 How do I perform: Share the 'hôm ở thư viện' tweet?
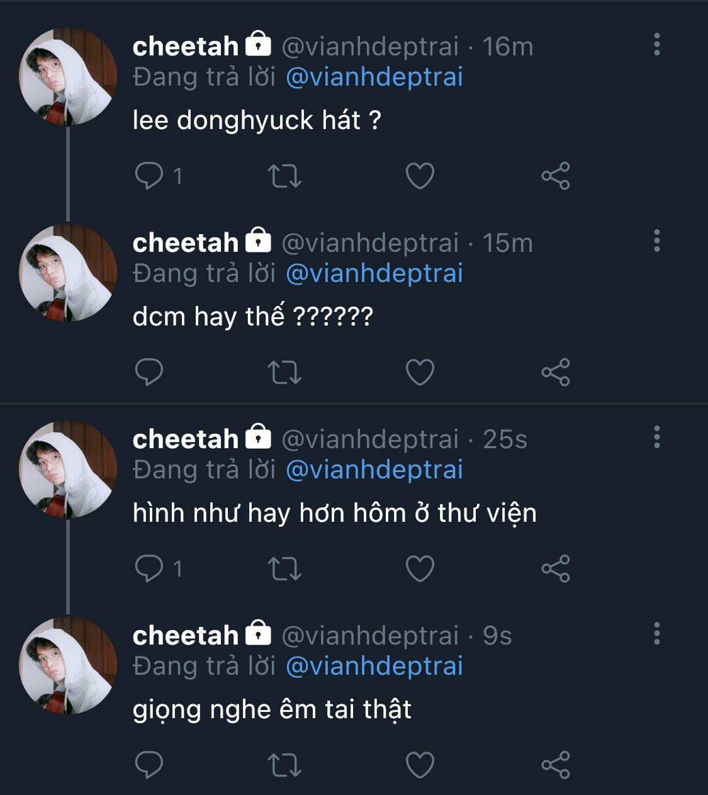[x=555, y=568]
